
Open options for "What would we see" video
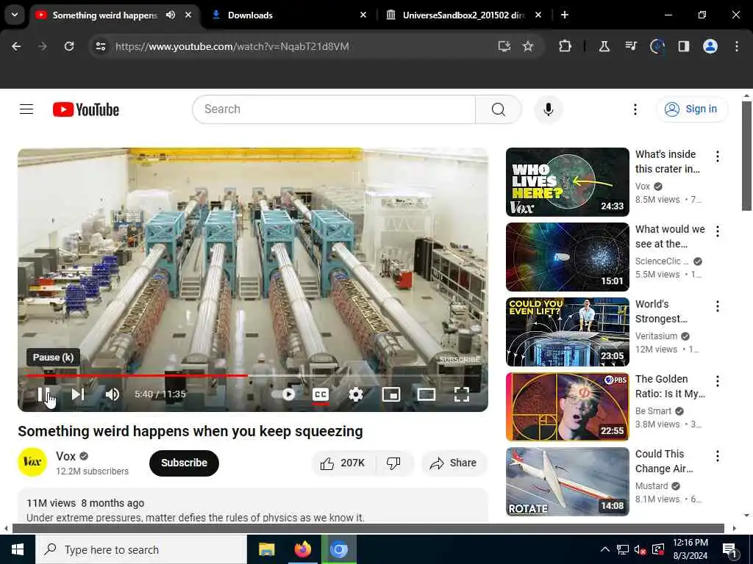click(718, 231)
